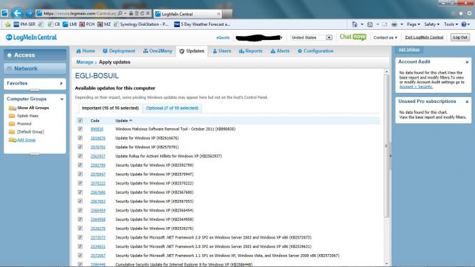Close the LogMeIn Central browser tab

[x=218, y=14]
